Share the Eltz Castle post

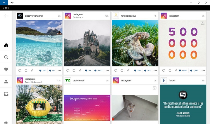tap(80, 71)
